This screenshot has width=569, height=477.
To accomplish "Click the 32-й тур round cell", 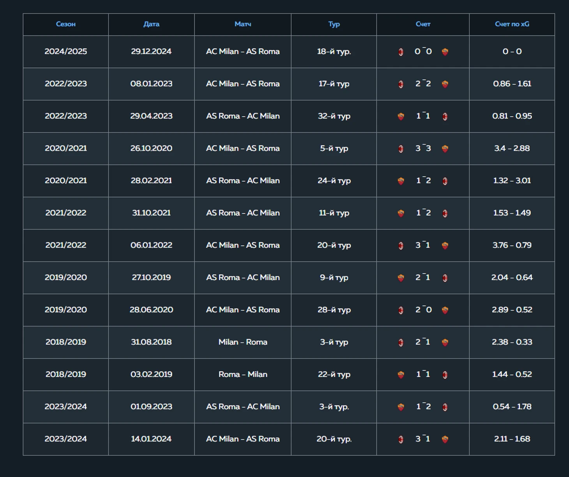I will point(334,116).
